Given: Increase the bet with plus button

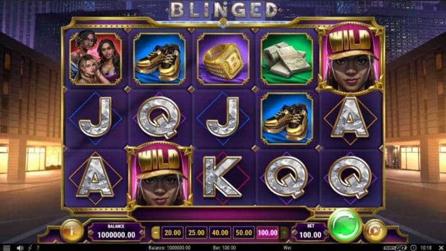Looking at the screenshot, I should pos(284,233).
